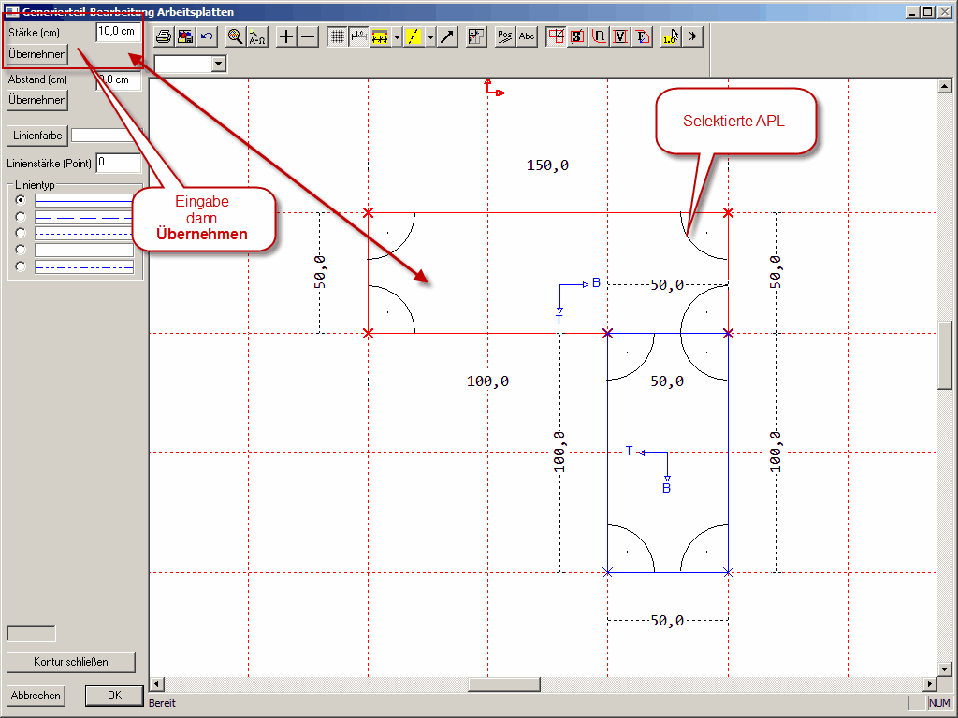Click the printer icon in the toolbar

(x=164, y=36)
